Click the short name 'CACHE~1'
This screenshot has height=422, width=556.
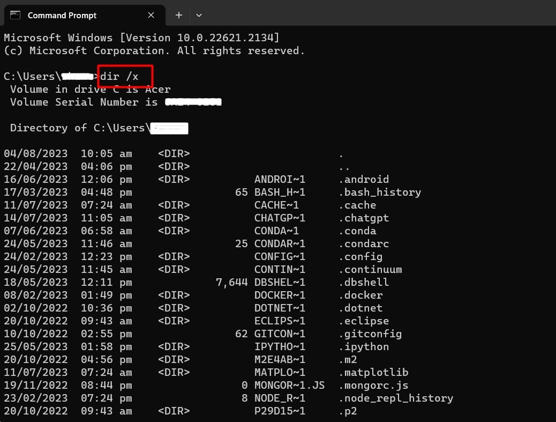point(276,205)
